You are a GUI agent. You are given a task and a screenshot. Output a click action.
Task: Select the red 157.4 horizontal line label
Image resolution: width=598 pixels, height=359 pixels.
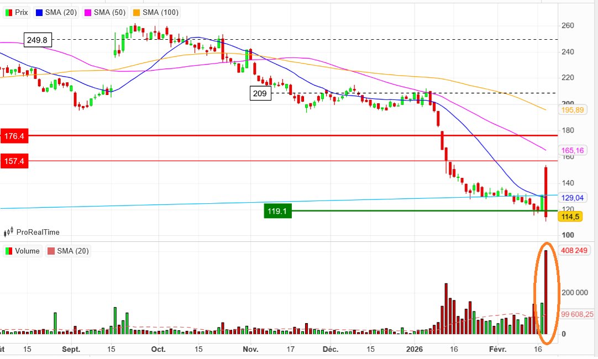click(14, 161)
